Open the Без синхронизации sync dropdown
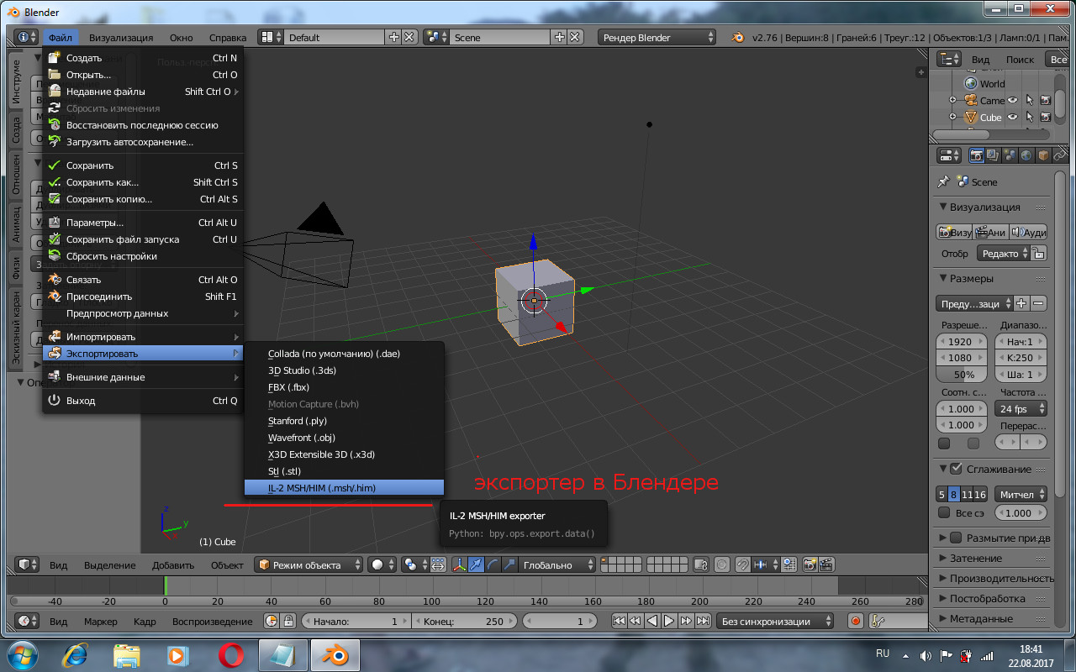The width and height of the screenshot is (1076, 672). click(776, 621)
